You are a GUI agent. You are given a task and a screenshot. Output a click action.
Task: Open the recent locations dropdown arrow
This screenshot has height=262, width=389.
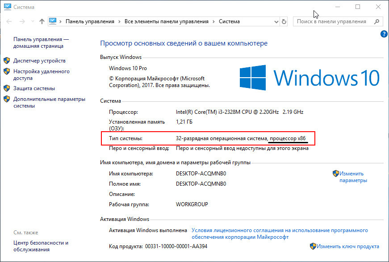33,21
